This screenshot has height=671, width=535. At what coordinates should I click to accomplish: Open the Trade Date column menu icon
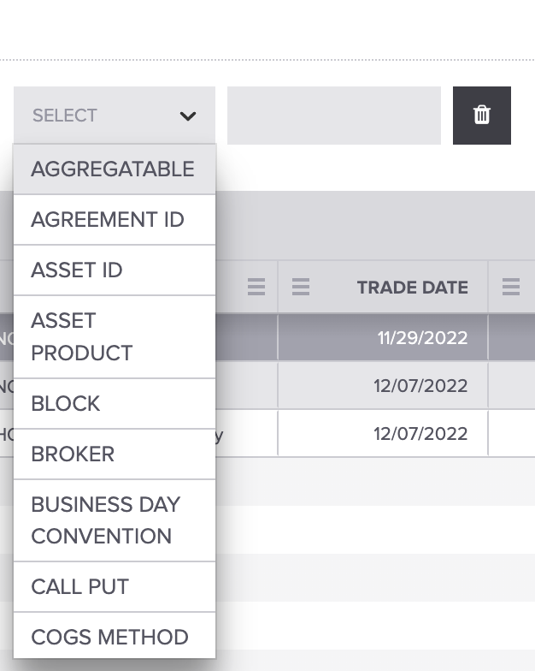[301, 288]
